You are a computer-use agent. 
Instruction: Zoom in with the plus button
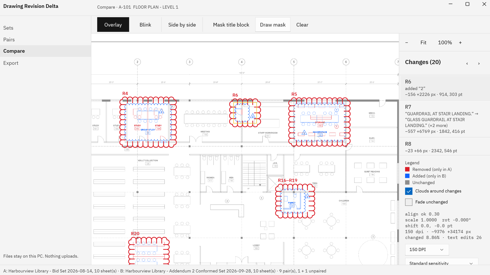pyautogui.click(x=460, y=43)
